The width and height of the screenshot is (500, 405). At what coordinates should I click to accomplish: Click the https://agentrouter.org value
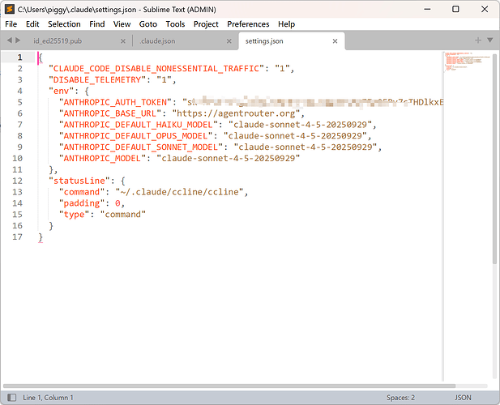click(236, 113)
